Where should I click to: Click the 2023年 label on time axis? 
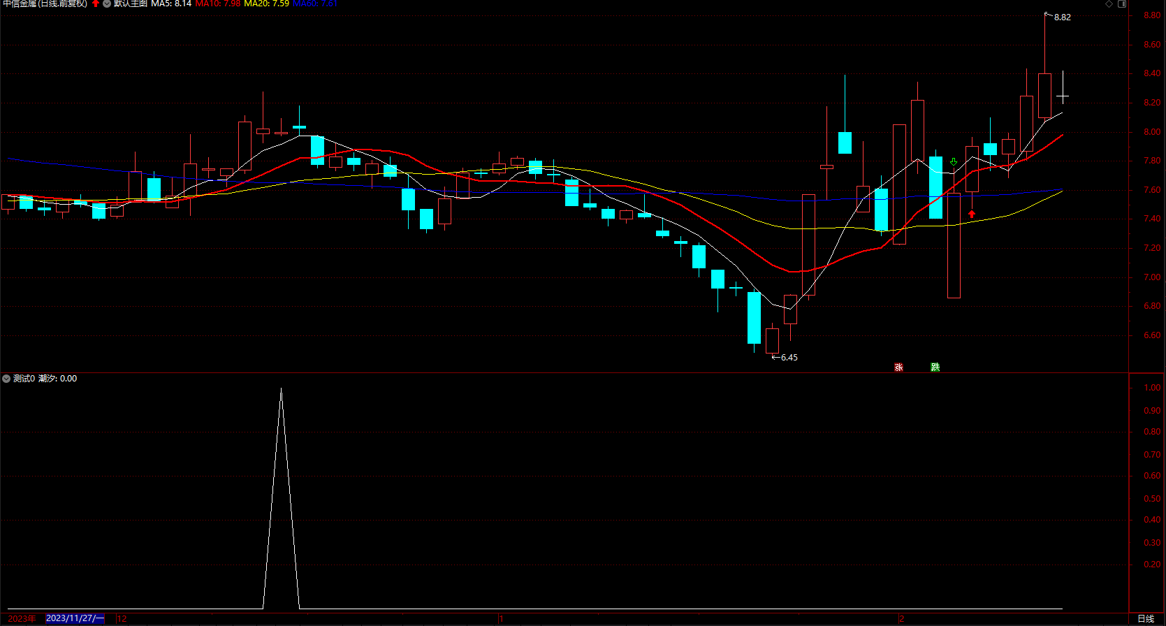[x=22, y=618]
